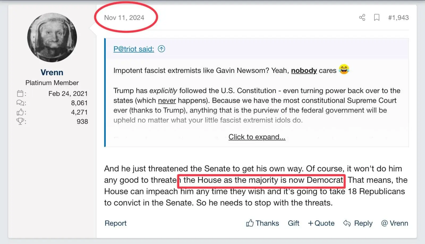The image size is (425, 244).
Task: Report this post
Action: click(x=116, y=223)
